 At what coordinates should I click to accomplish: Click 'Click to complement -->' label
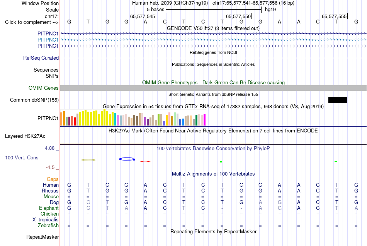point(32,22)
